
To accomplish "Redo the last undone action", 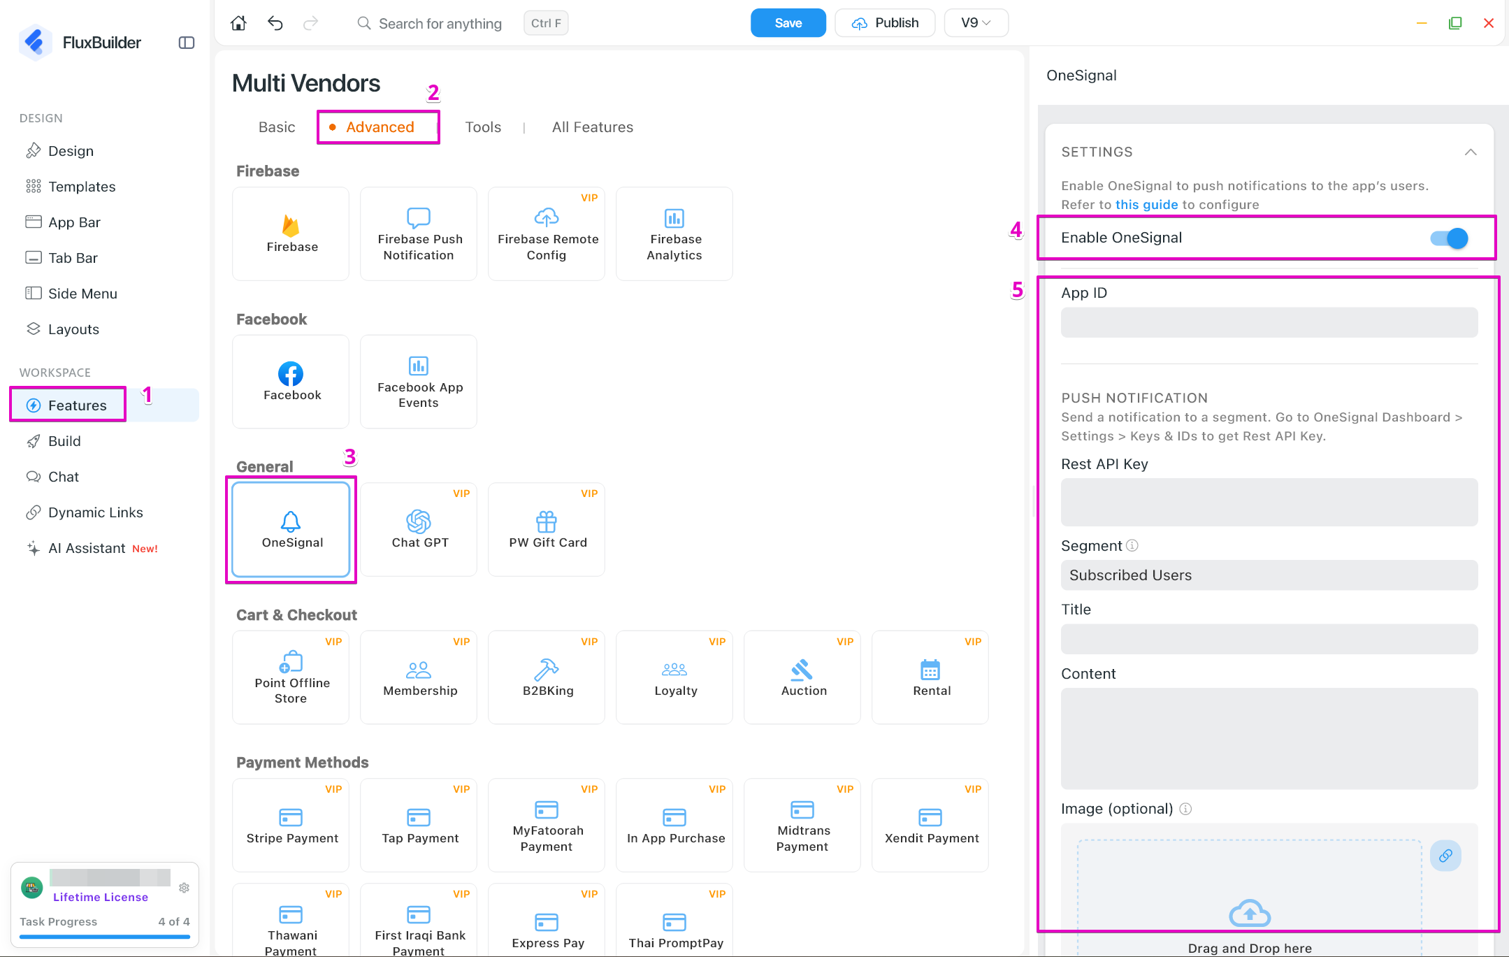I will [311, 23].
